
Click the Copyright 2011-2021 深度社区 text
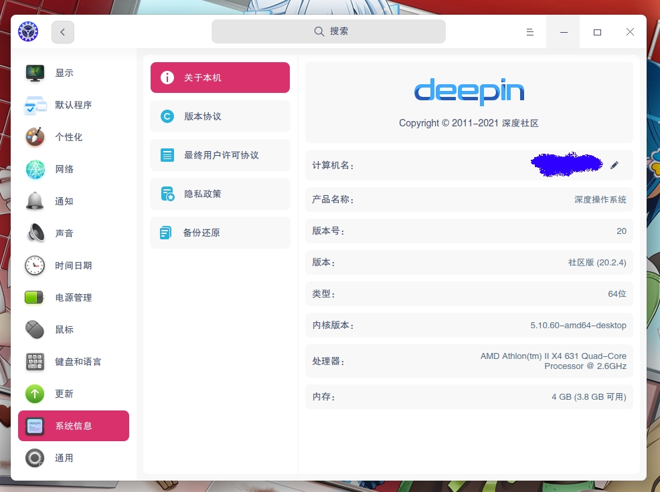tap(469, 123)
